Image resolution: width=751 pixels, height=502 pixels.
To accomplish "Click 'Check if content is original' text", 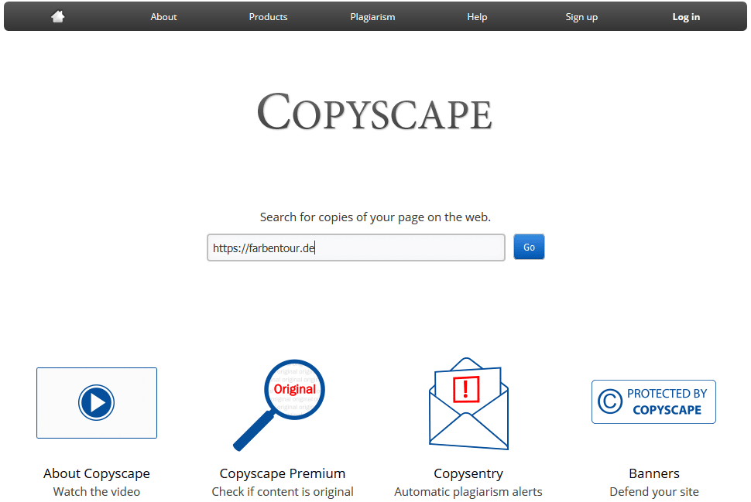I will 283,491.
